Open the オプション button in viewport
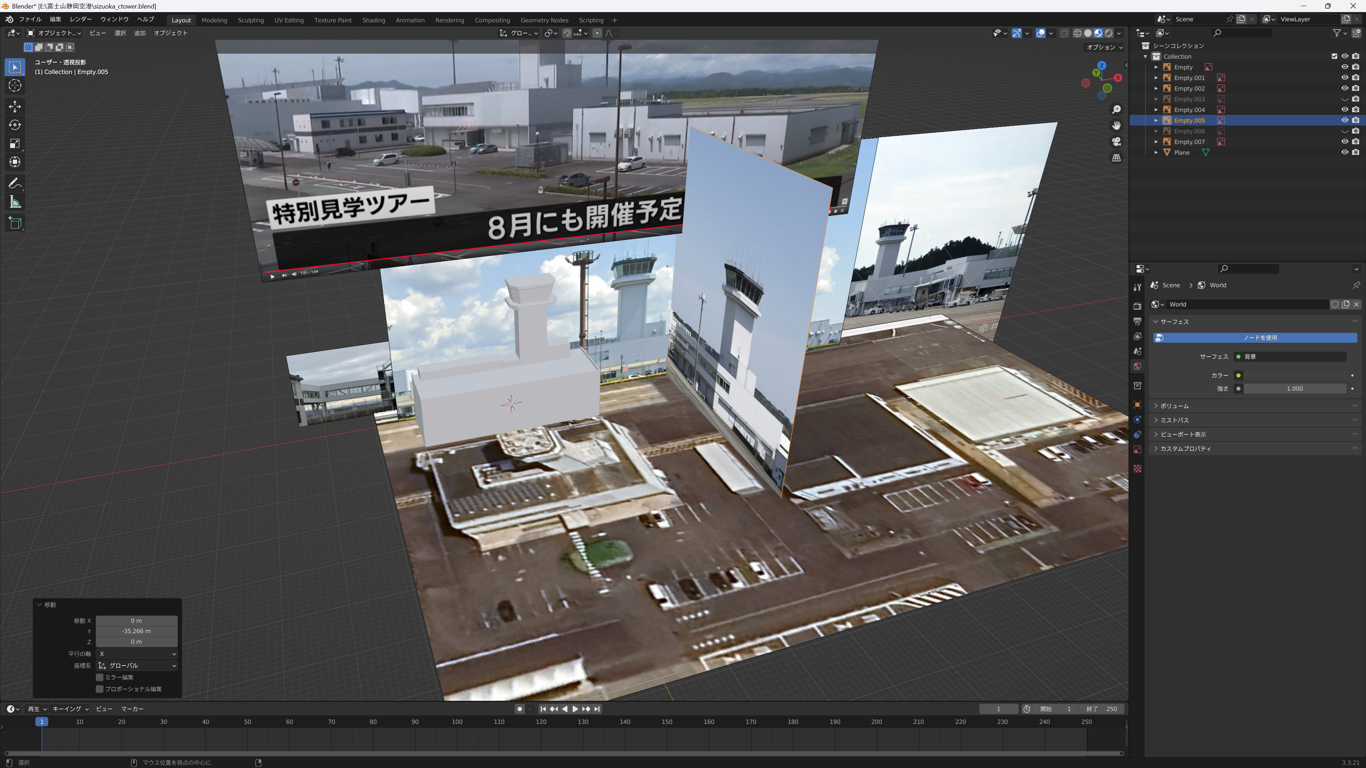Screen dimensions: 1366x768 [x=1105, y=47]
